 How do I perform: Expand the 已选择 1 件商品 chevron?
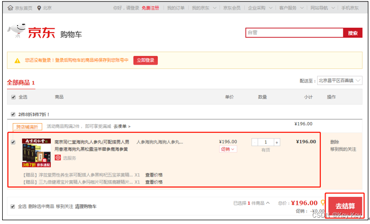268,203
